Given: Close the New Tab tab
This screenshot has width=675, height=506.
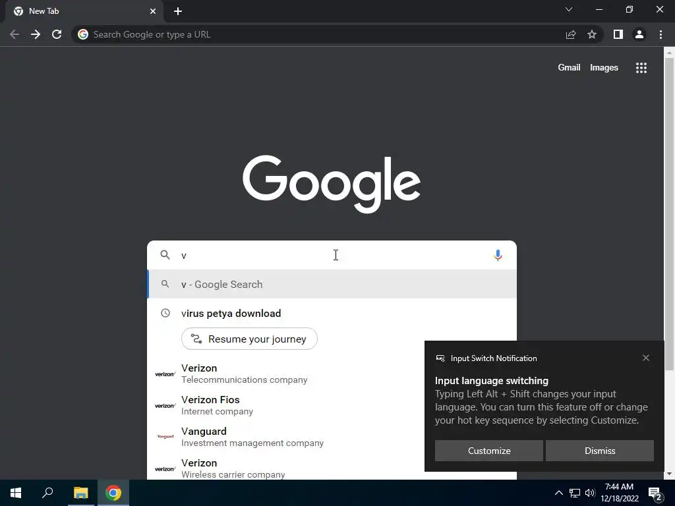Looking at the screenshot, I should (x=153, y=11).
